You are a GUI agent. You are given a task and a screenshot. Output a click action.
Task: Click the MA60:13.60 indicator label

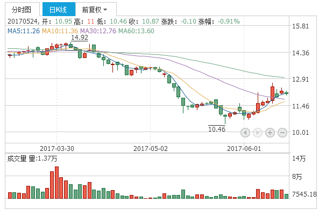[x=136, y=31]
